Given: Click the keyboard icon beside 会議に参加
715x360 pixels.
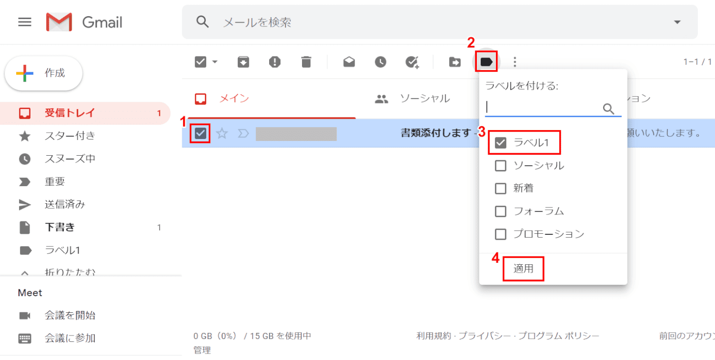Looking at the screenshot, I should coord(25,338).
